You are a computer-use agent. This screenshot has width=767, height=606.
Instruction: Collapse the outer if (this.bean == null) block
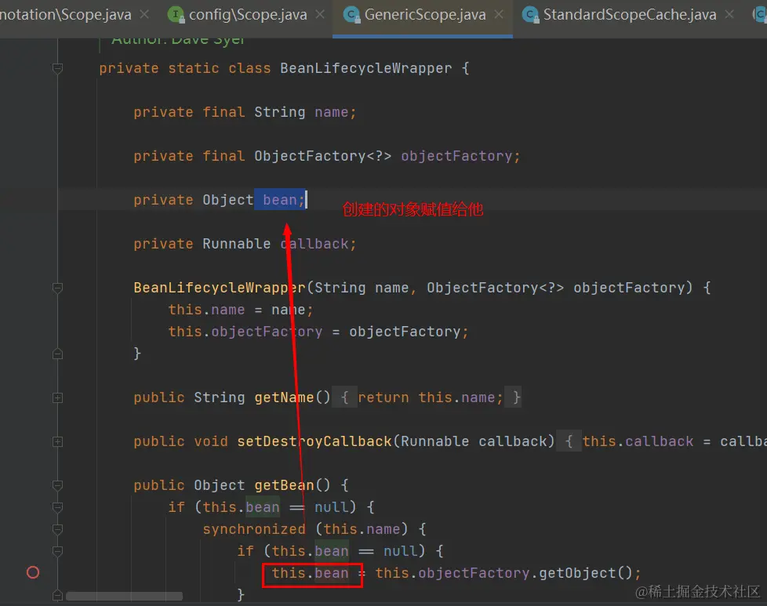(57, 507)
